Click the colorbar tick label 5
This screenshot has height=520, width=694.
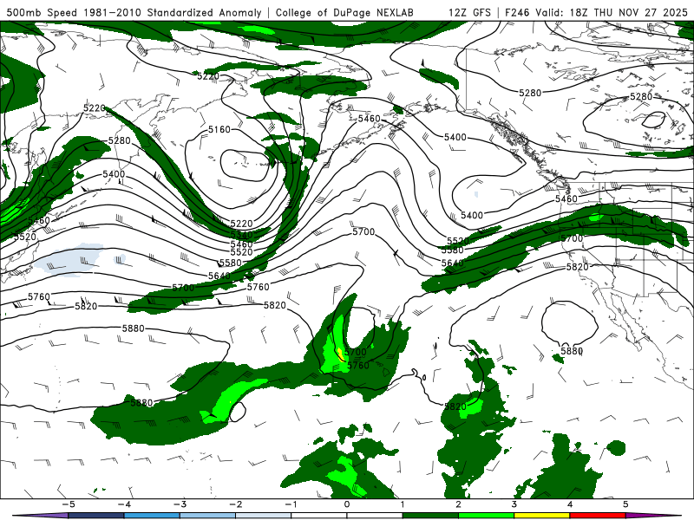pos(625,504)
